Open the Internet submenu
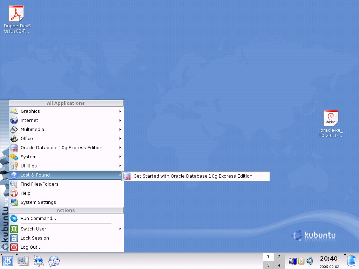Viewport: 359px width, 269px height. pyautogui.click(x=66, y=120)
